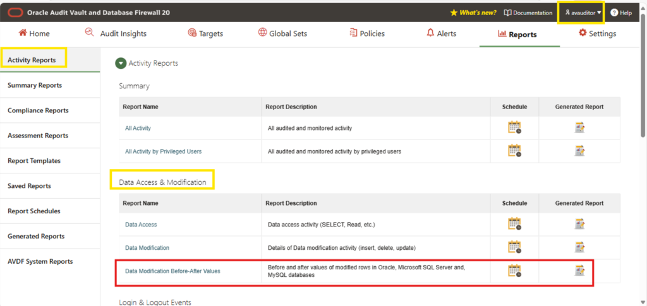Open the Alerts tab

click(441, 33)
